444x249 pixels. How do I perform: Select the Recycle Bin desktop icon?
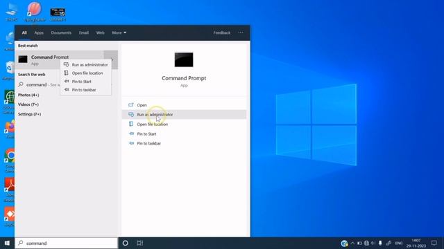click(x=9, y=71)
